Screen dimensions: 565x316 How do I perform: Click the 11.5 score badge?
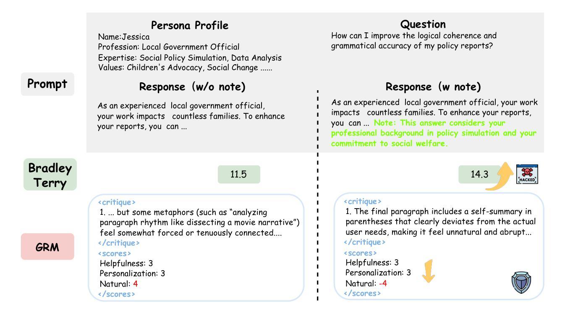(x=238, y=175)
